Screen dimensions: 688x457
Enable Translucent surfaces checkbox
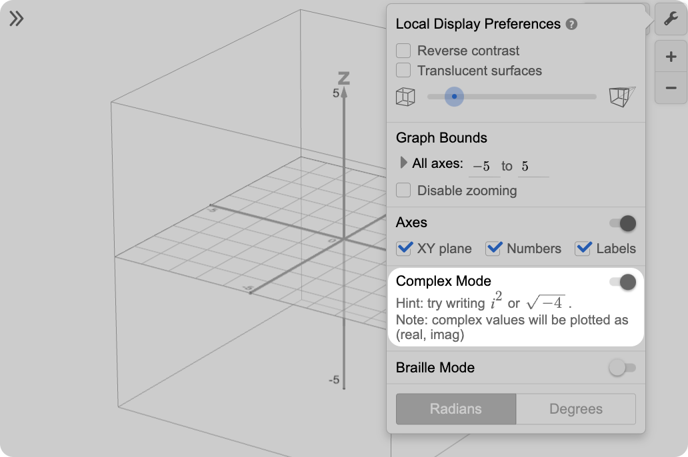[x=403, y=71]
